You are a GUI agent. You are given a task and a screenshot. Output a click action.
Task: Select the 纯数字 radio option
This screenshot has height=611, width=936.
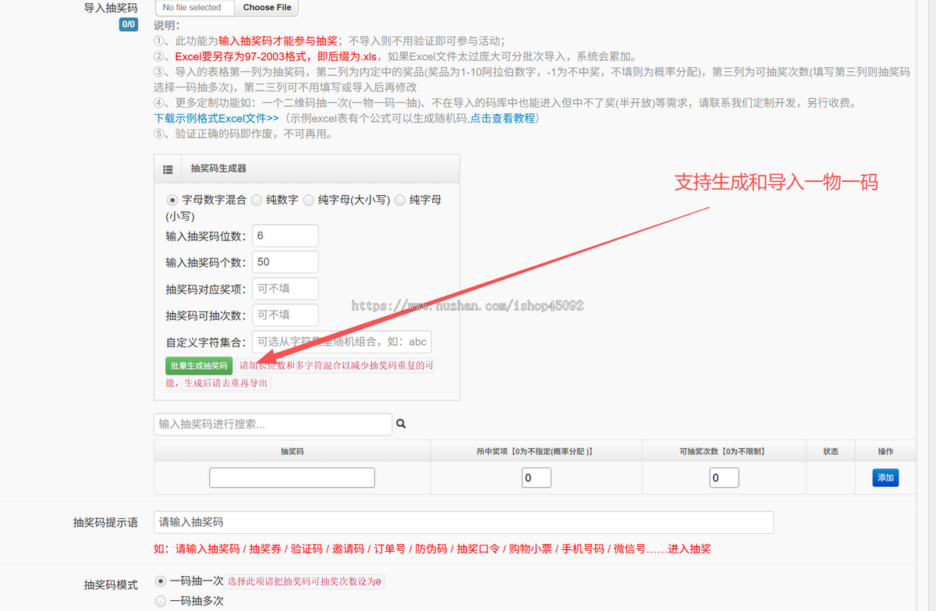click(257, 200)
